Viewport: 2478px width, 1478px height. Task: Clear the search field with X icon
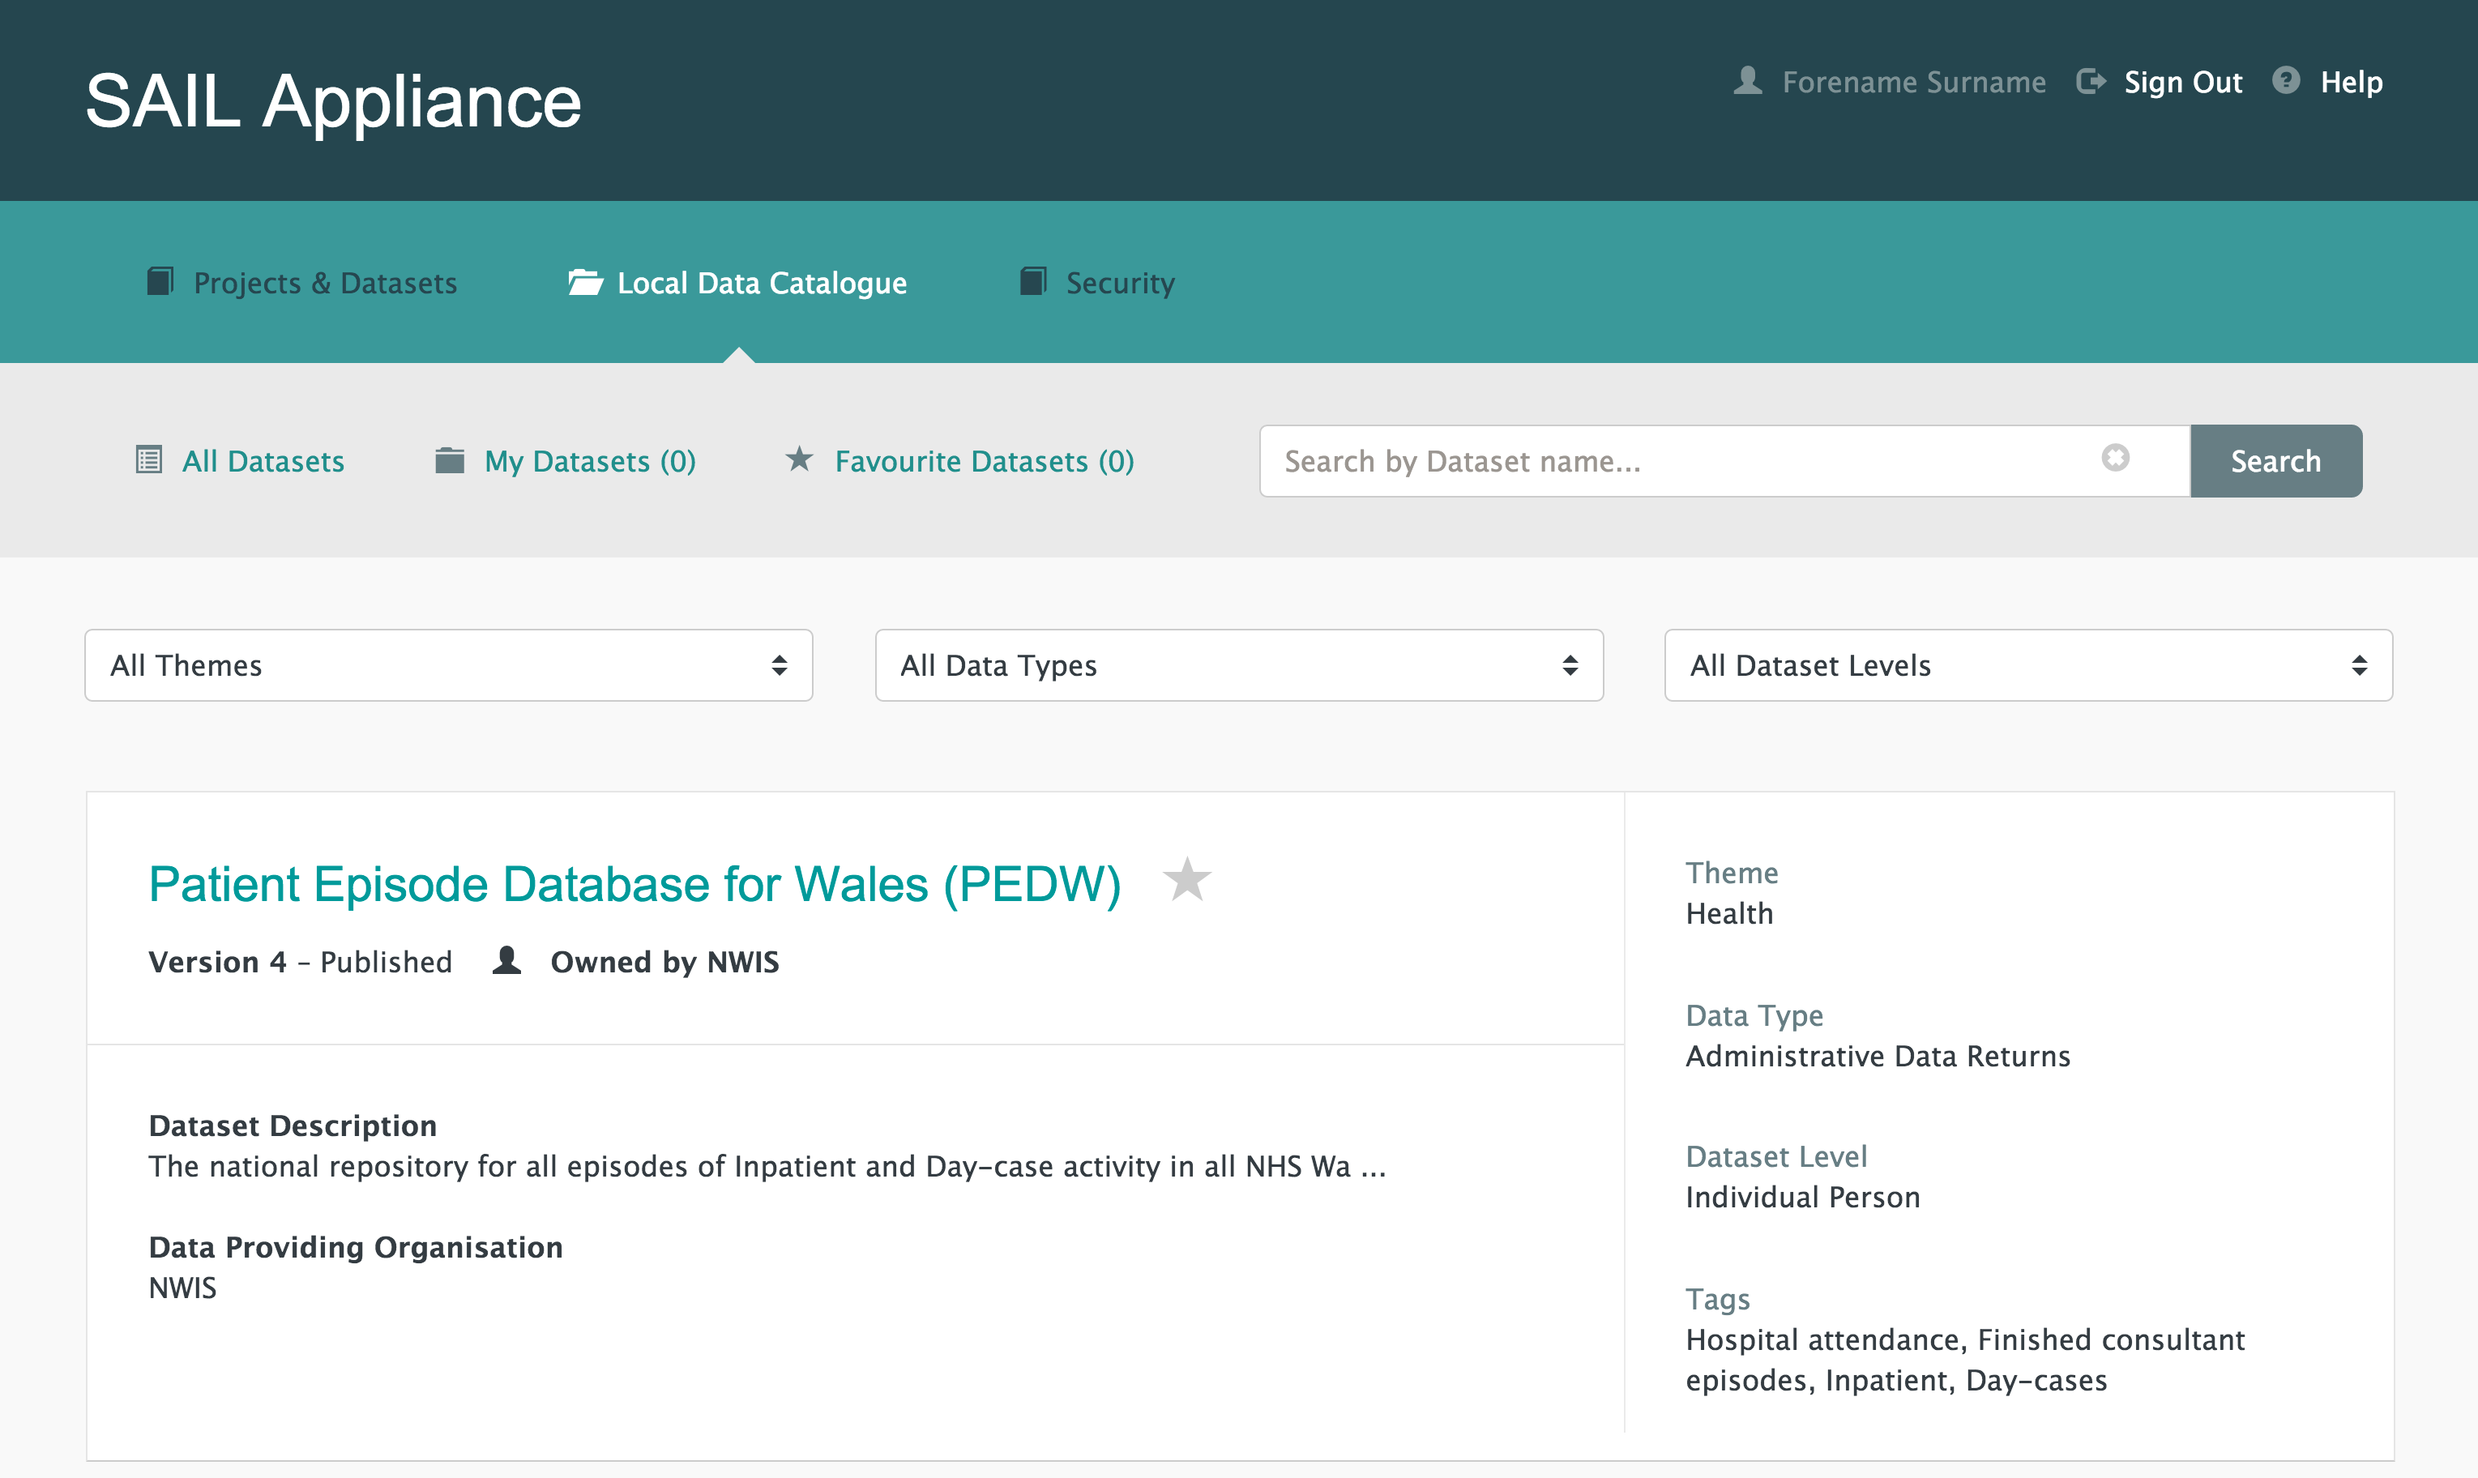(x=2116, y=458)
